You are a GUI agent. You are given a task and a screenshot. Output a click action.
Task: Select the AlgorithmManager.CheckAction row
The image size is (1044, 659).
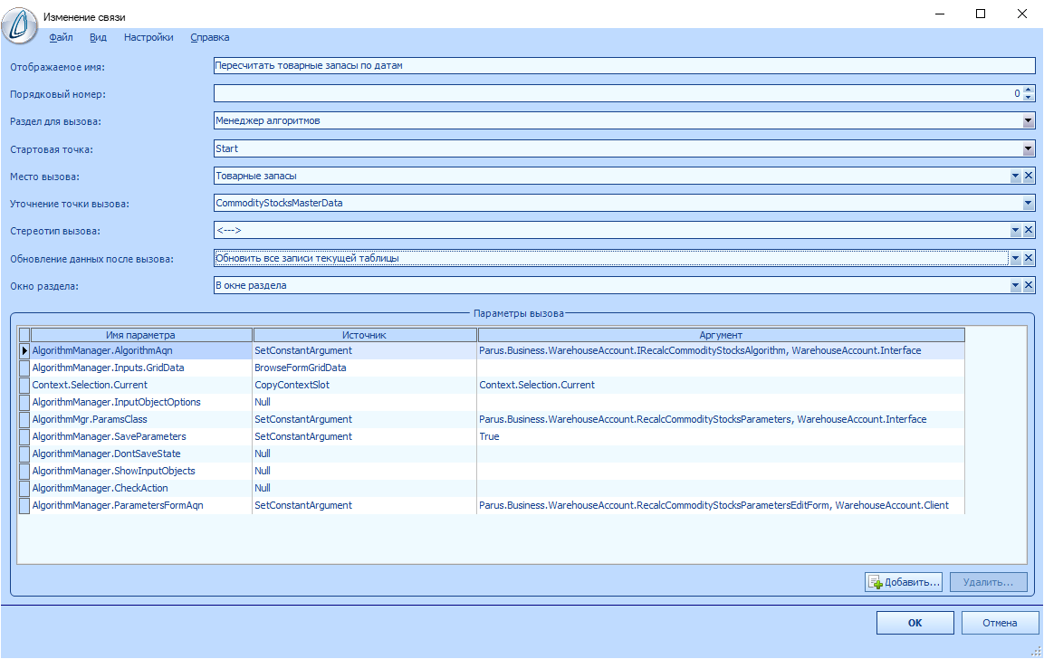[x=492, y=488]
